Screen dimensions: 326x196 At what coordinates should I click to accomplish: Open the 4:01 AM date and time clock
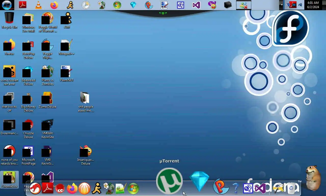(313, 5)
